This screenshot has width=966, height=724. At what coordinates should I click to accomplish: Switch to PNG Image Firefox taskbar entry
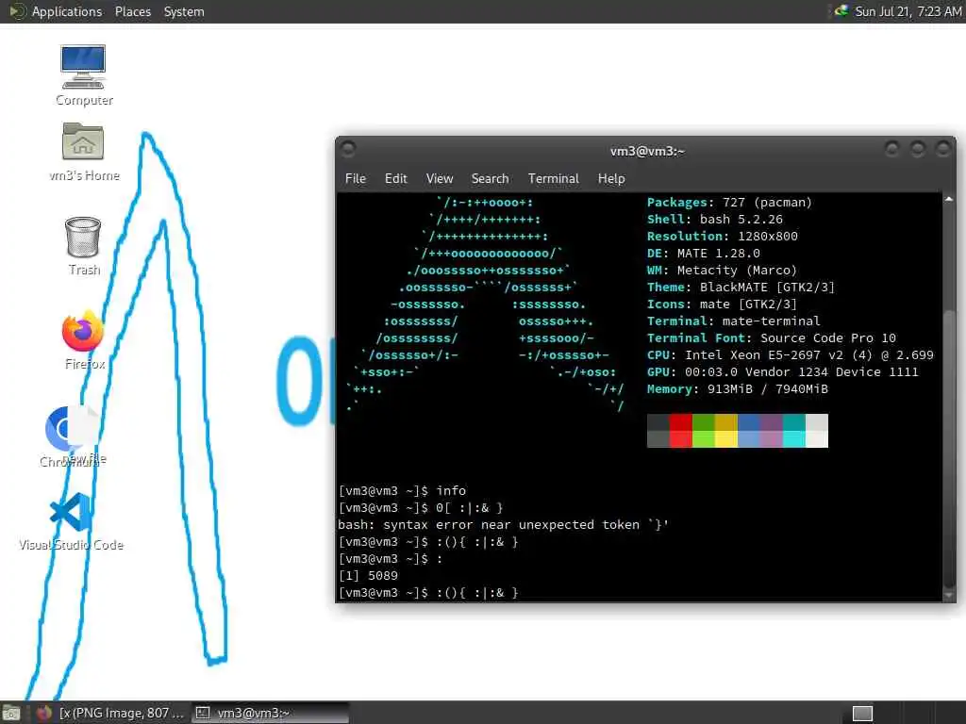tap(109, 713)
